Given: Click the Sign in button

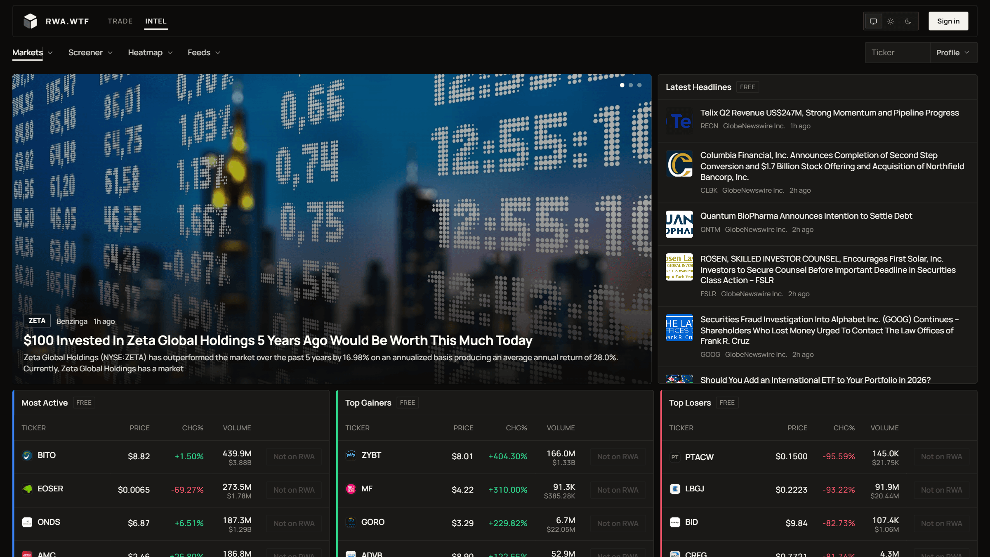Looking at the screenshot, I should pos(948,21).
